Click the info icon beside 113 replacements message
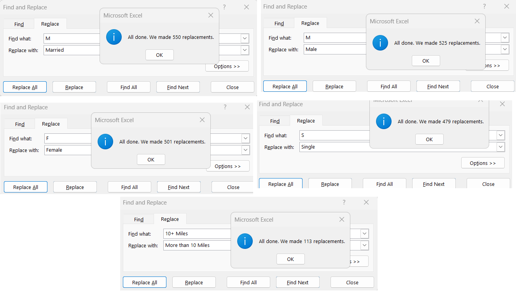Screen dimensions: 516x294 tap(245, 241)
